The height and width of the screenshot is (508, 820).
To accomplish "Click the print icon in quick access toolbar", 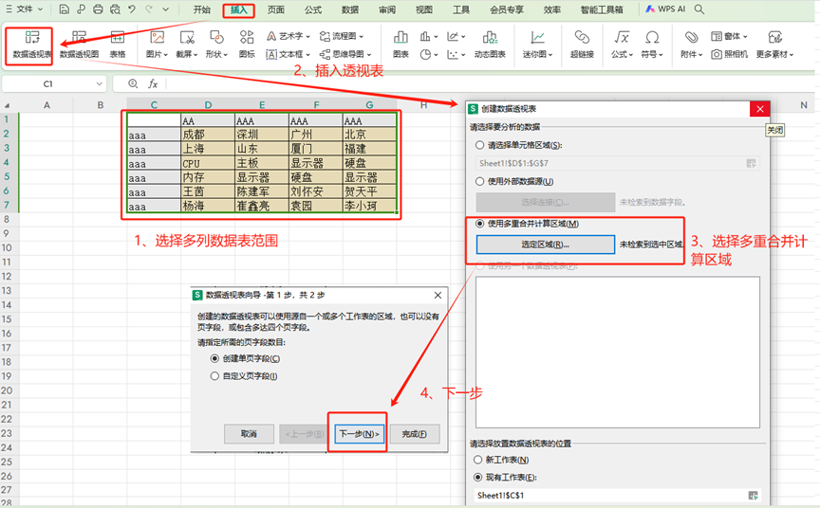I will (x=98, y=9).
